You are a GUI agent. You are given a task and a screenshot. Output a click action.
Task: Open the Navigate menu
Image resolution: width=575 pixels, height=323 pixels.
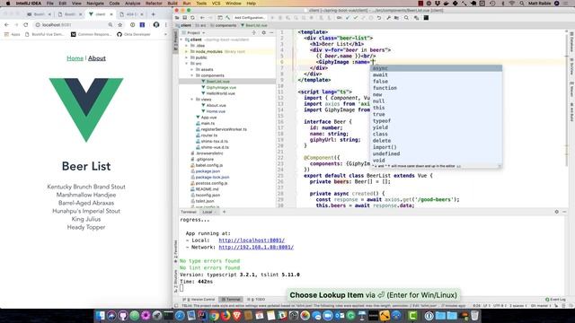95,4
